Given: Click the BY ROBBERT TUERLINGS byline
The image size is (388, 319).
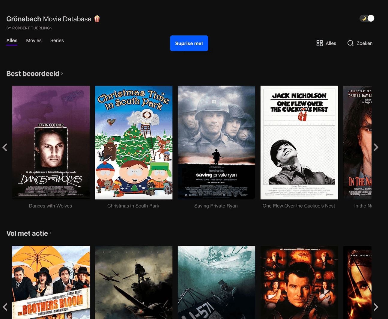Looking at the screenshot, I should (x=29, y=28).
